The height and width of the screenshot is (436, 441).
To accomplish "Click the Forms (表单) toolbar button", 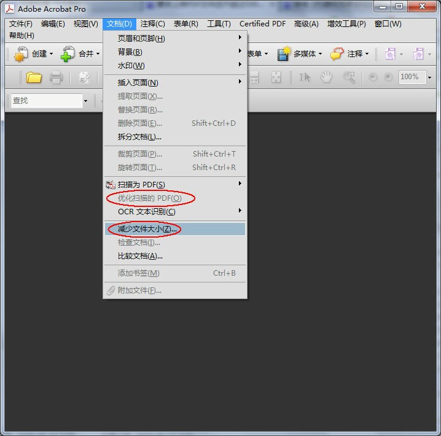I will click(257, 53).
